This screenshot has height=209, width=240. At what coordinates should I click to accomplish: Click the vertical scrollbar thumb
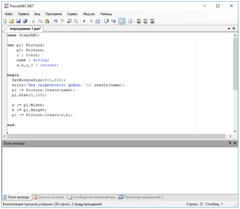click(235, 64)
